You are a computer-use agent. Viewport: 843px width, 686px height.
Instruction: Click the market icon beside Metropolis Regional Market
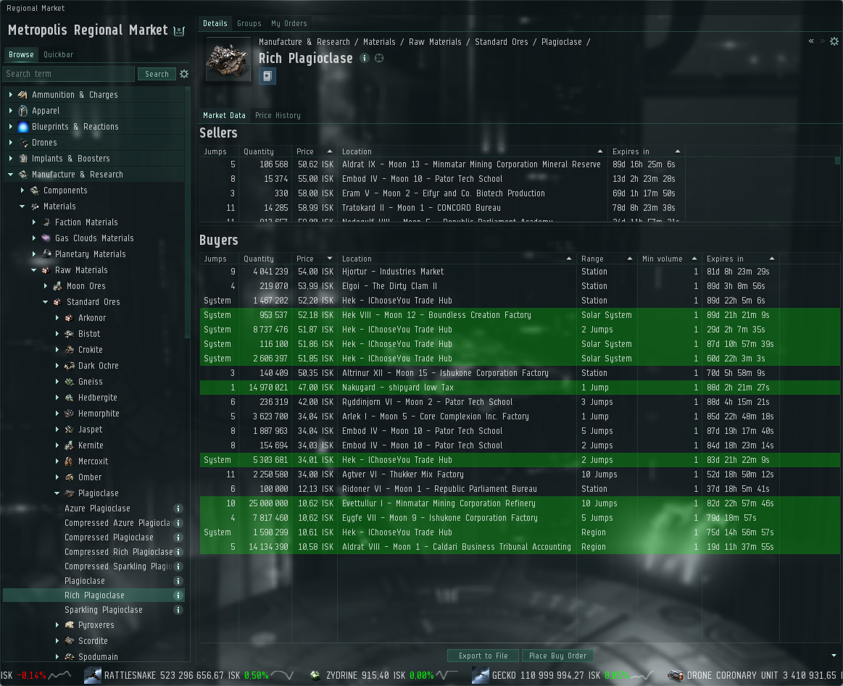tap(180, 31)
